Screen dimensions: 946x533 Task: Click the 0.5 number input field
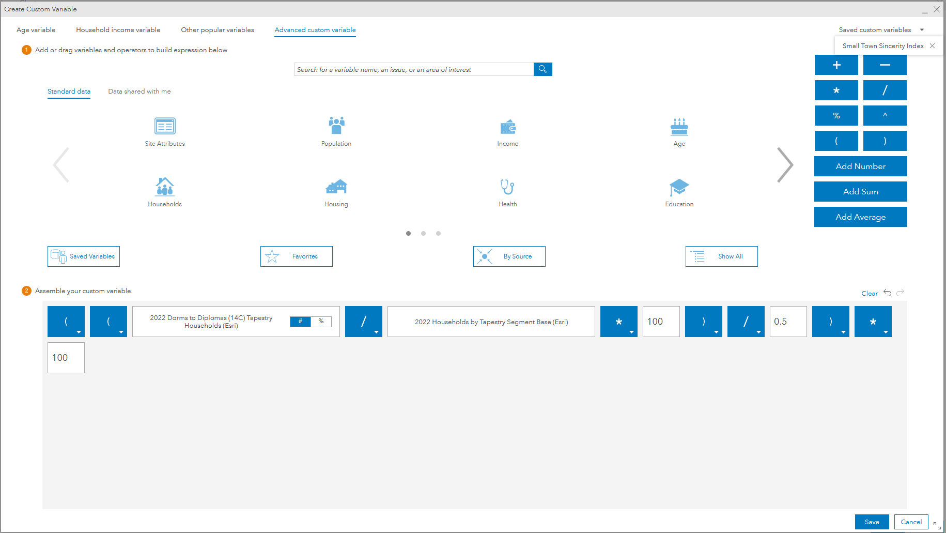(x=788, y=321)
